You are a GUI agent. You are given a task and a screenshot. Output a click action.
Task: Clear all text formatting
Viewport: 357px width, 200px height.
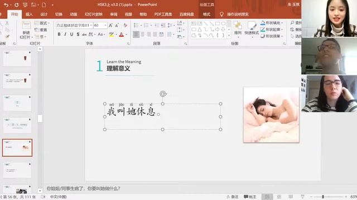point(125,26)
